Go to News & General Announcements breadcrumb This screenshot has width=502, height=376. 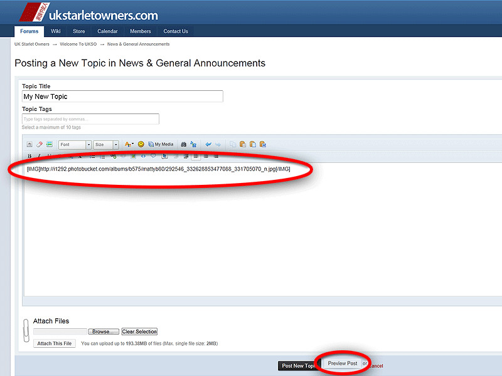pos(138,44)
